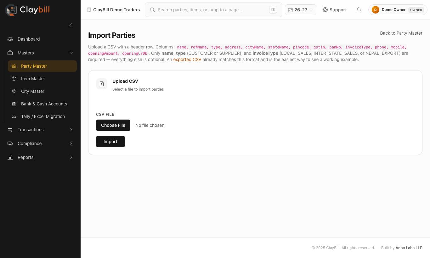Open the exported CSV link

[187, 59]
